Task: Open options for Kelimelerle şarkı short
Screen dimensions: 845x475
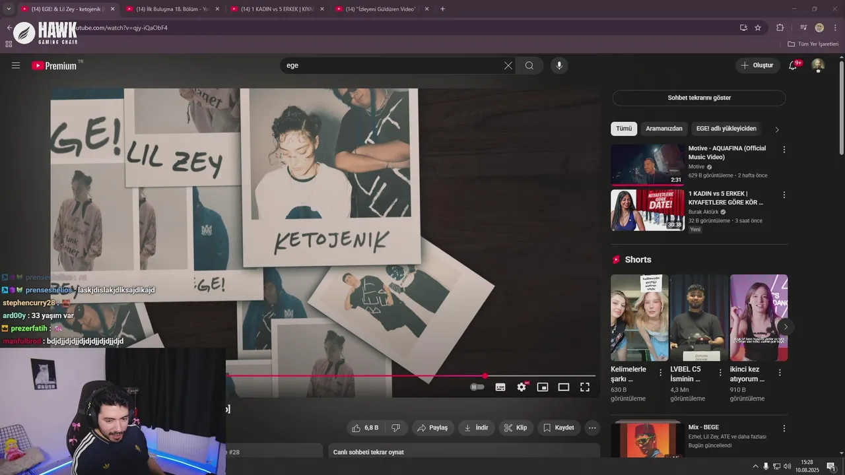Action: click(x=661, y=373)
